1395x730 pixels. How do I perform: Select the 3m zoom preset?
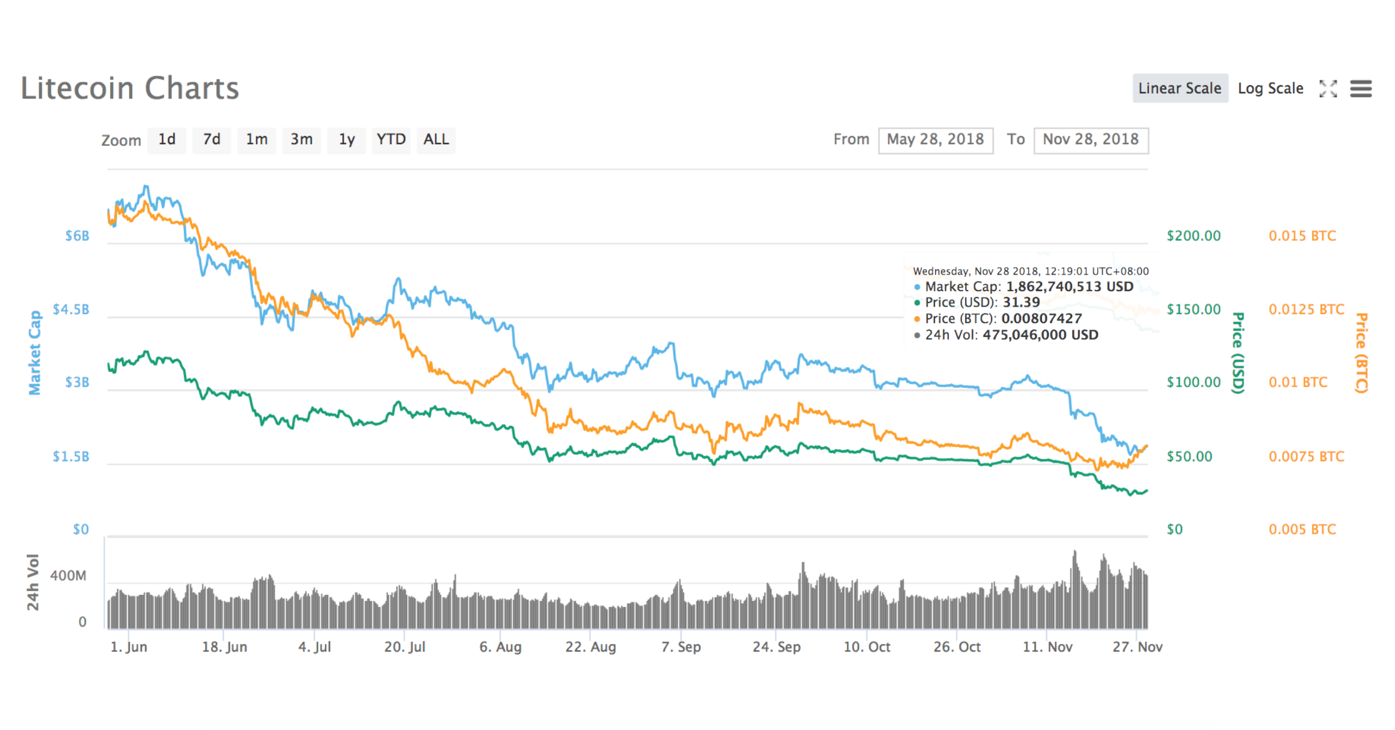tap(302, 139)
